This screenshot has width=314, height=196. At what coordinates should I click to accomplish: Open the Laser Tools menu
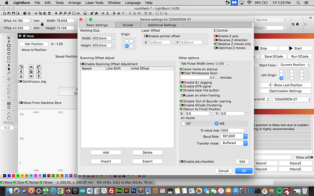click(94, 3)
